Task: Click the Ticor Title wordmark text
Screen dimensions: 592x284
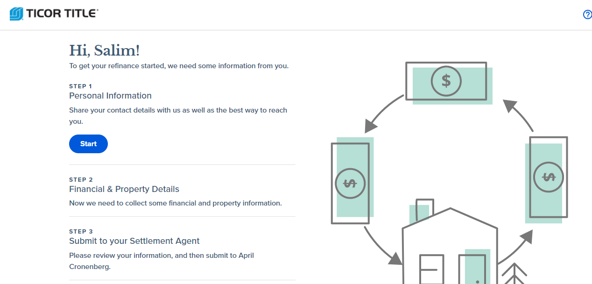Action: [62, 14]
